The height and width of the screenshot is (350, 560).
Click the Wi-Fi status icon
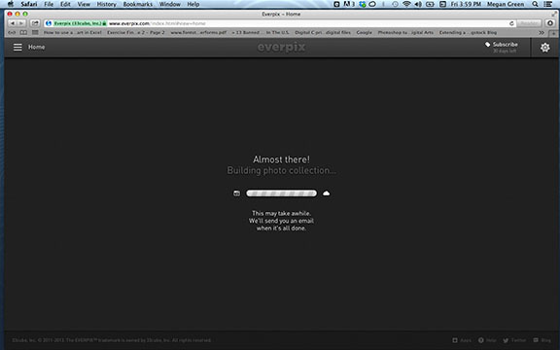click(406, 4)
